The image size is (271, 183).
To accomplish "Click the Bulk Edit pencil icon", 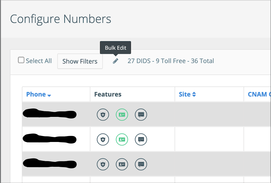I will [115, 61].
